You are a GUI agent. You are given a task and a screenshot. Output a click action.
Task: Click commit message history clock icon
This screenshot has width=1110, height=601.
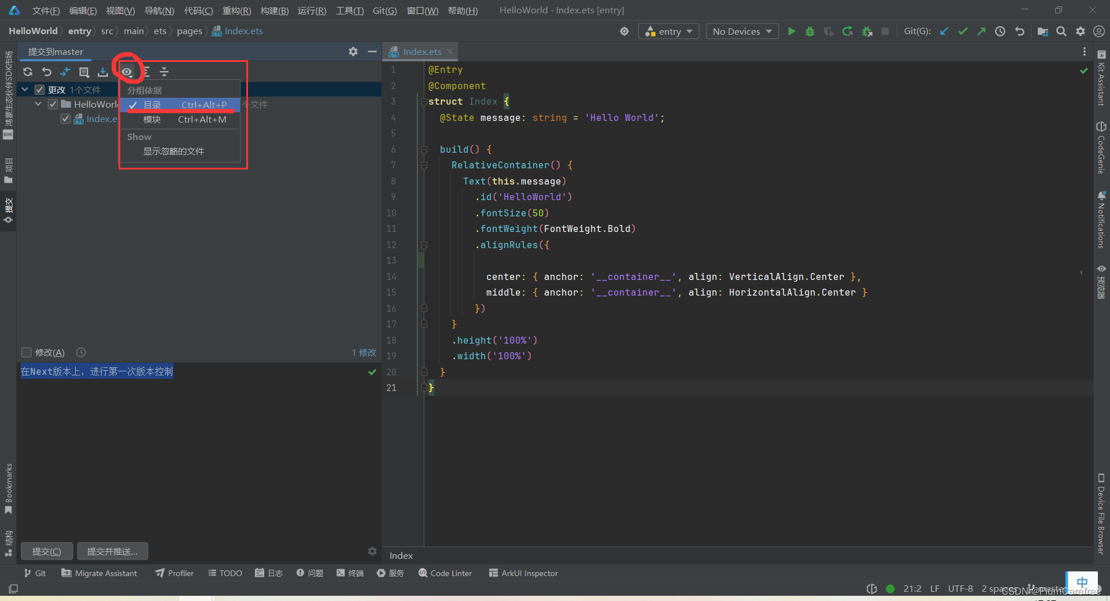81,352
